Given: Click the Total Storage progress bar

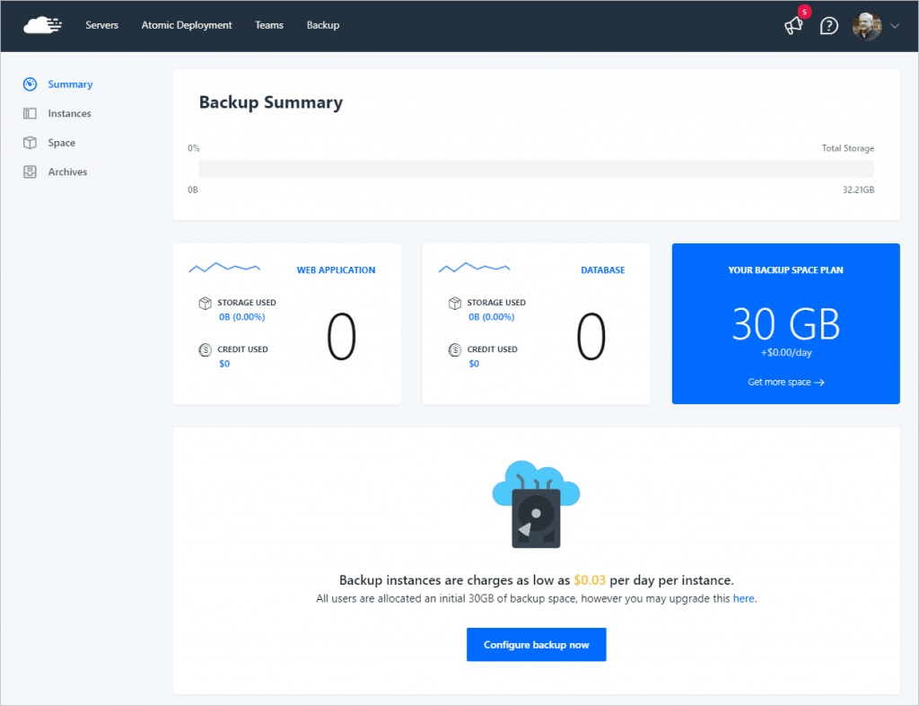Looking at the screenshot, I should (536, 169).
